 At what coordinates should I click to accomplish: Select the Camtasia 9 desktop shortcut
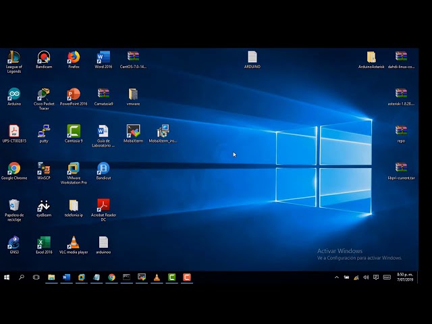click(x=74, y=134)
